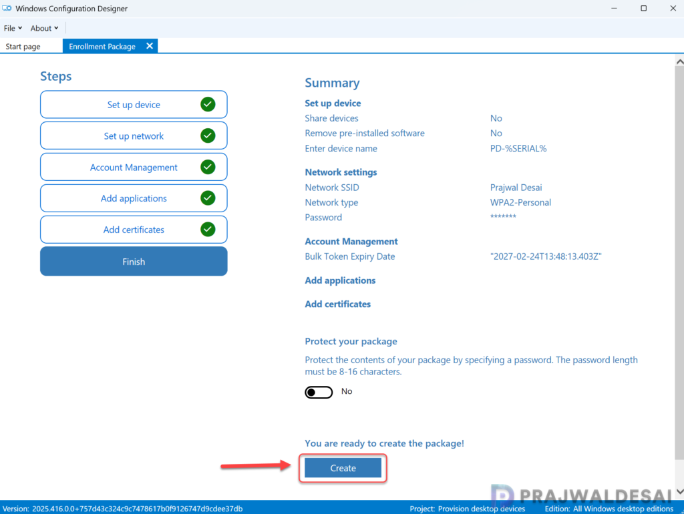Open the Set up device step

click(134, 105)
